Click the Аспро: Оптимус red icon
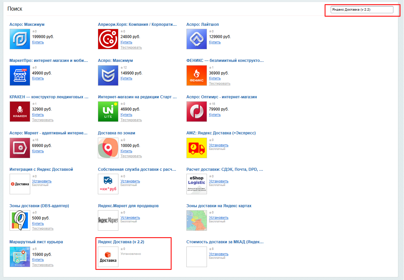Image resolution: width=404 pixels, height=280 pixels. [x=197, y=112]
